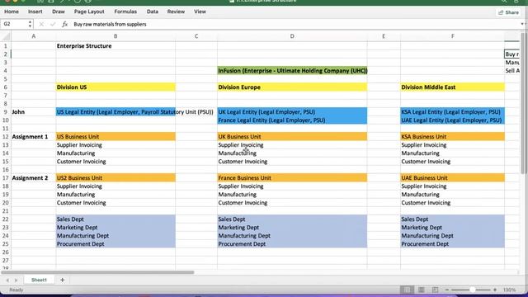Open the Insert Function fx icon
The image size is (528, 297).
[x=64, y=24]
